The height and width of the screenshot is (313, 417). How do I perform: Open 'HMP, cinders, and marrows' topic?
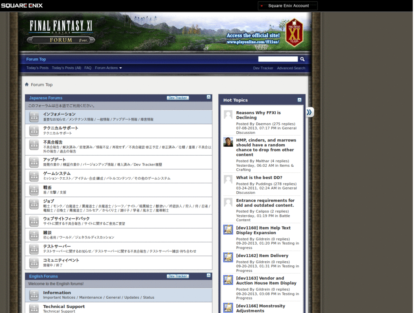click(266, 148)
